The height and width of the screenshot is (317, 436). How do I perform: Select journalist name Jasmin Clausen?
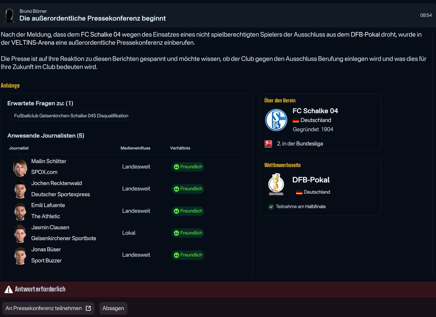pyautogui.click(x=50, y=228)
